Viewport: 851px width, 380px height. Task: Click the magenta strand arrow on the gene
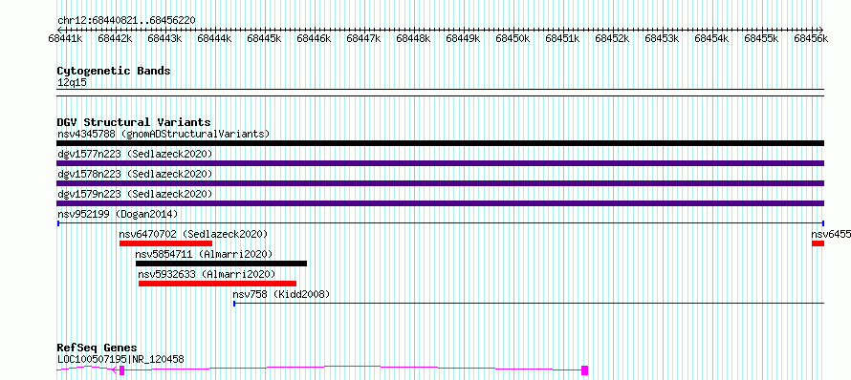(114, 370)
